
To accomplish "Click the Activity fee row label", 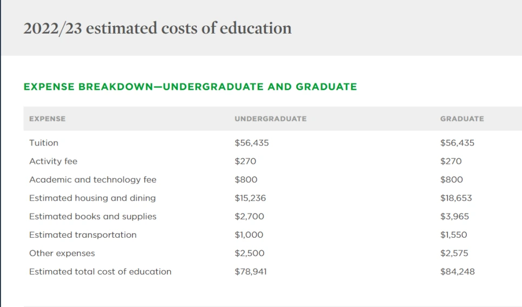I will (53, 162).
